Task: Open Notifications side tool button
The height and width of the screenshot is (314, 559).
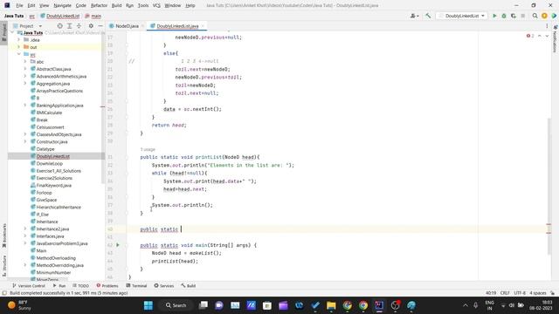Action: (x=555, y=38)
